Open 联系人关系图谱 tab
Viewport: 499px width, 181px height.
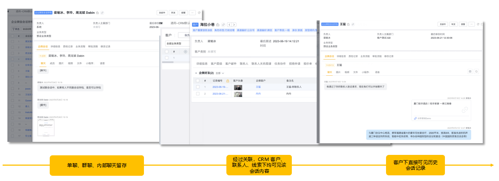(261, 64)
